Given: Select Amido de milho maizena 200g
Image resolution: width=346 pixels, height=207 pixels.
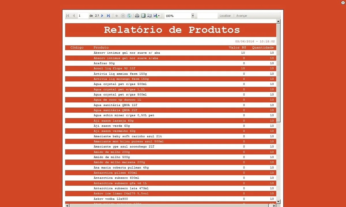Looking at the screenshot, I should point(171,162).
